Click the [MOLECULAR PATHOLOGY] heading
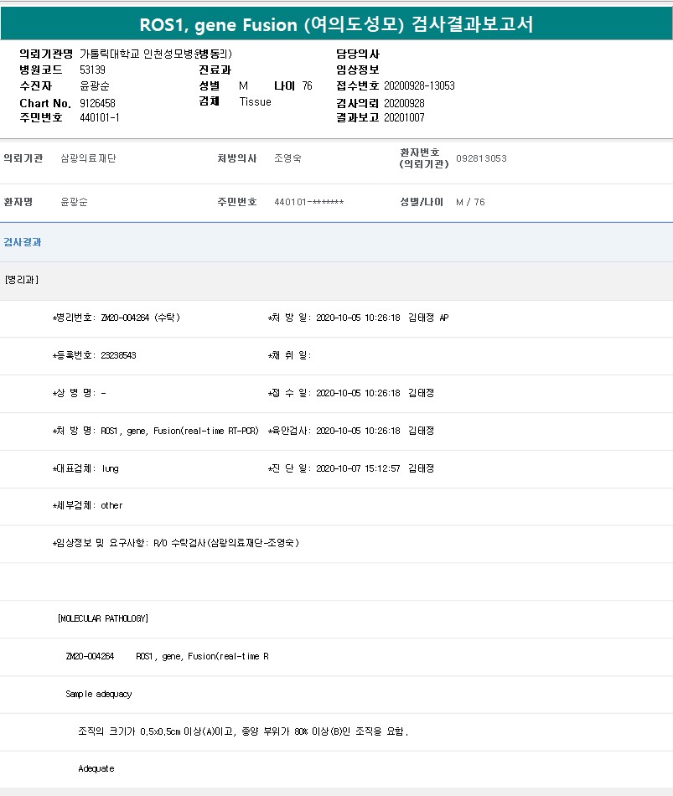The height and width of the screenshot is (796, 673). [x=103, y=618]
